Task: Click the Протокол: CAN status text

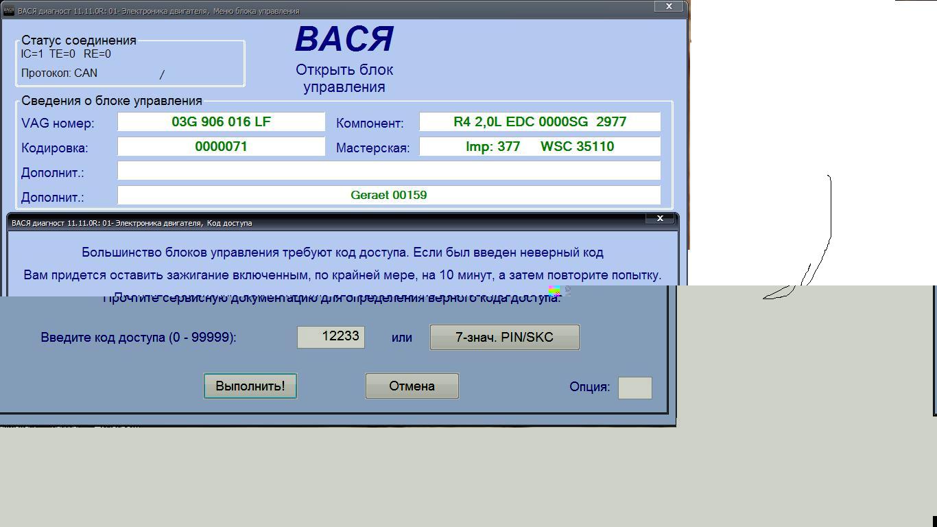Action: (59, 73)
